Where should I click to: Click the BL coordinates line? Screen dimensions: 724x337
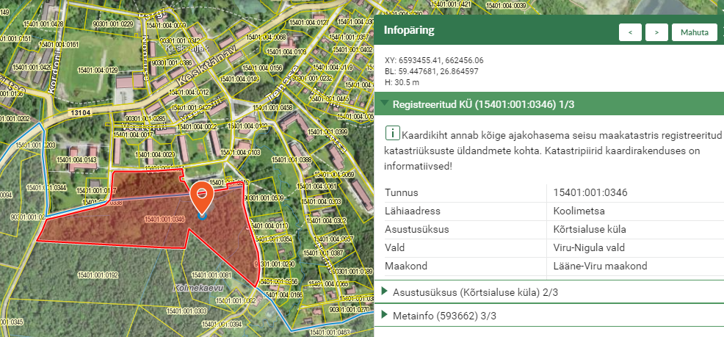point(431,71)
